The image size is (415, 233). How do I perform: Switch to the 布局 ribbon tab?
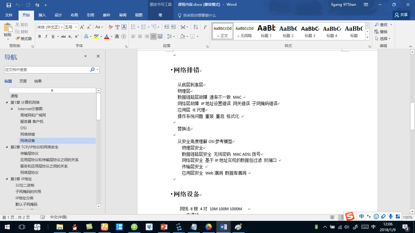[74, 15]
